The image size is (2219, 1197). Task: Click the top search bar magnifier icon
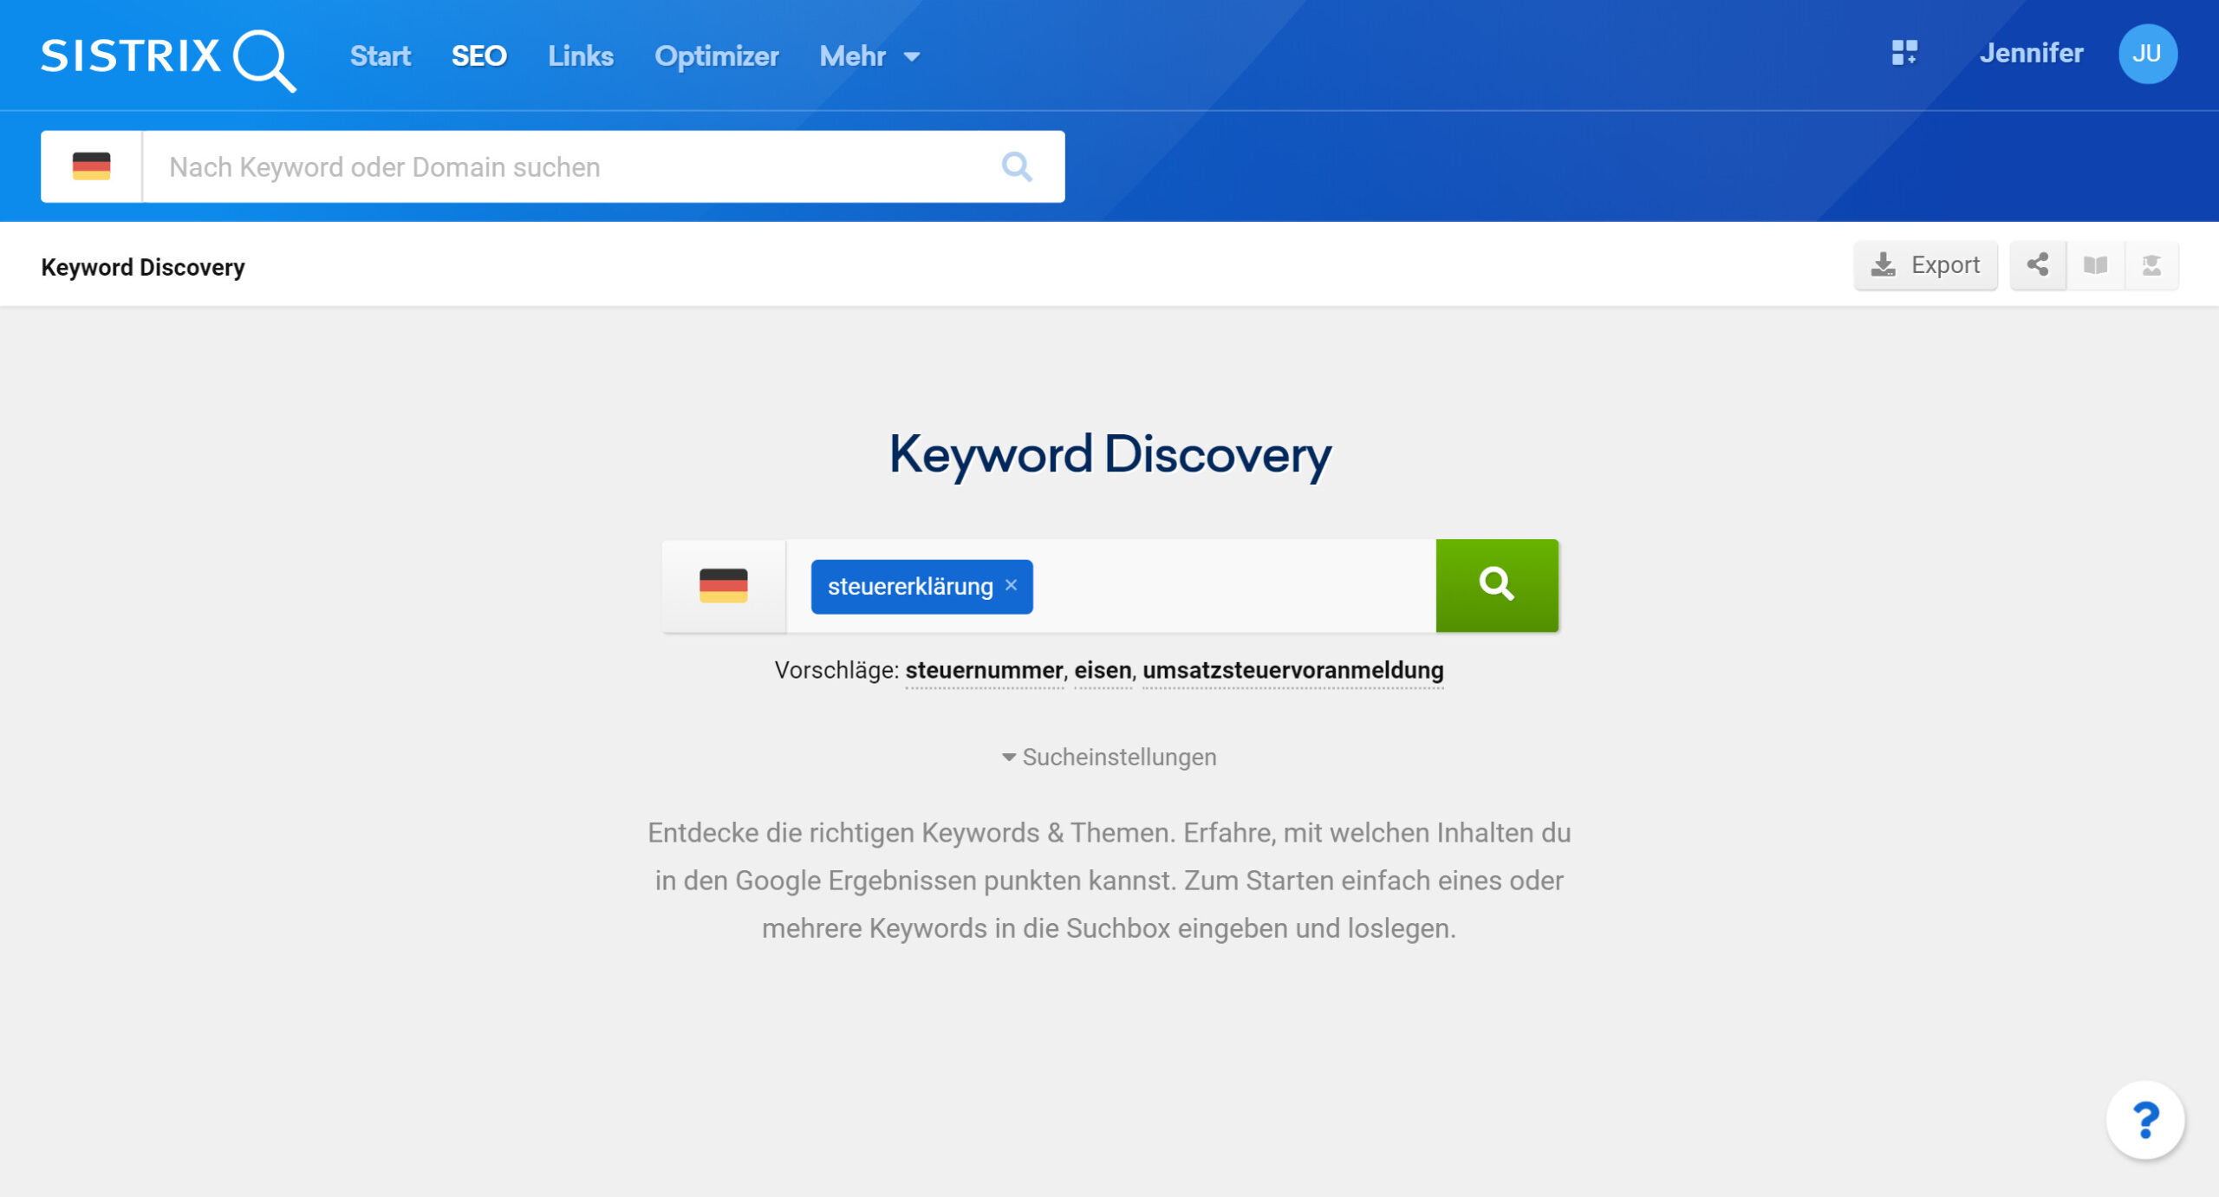click(1016, 166)
